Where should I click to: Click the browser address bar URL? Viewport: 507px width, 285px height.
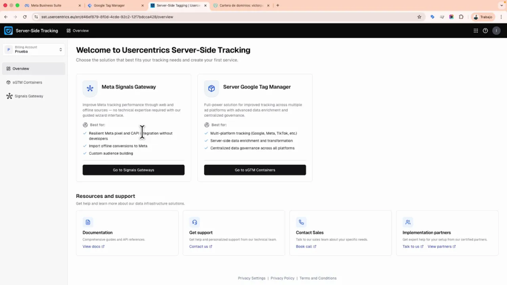click(x=107, y=17)
